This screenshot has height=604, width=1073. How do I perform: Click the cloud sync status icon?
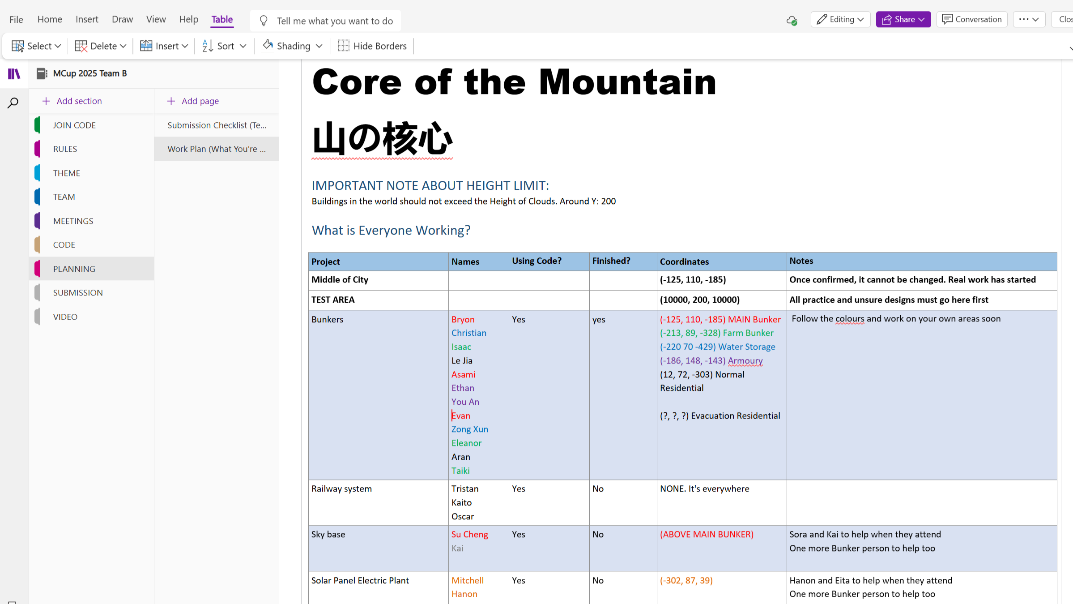pos(792,21)
